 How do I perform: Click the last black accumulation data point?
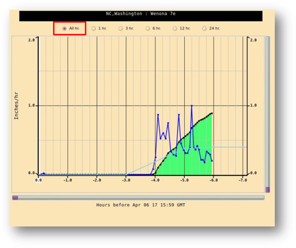point(212,113)
